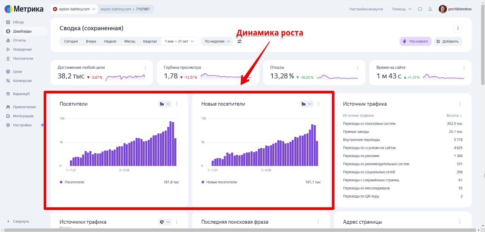Click Прямые заходы row

(x=402, y=132)
